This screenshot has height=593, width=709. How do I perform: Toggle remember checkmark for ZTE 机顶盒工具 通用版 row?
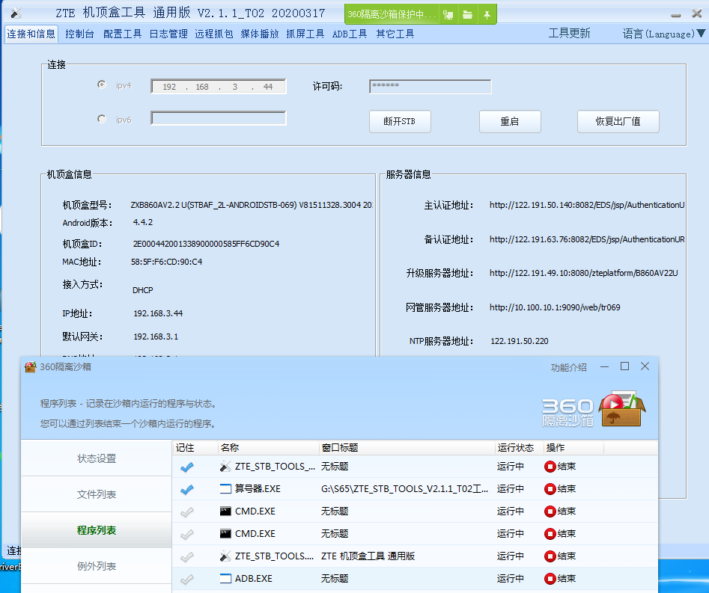click(x=186, y=556)
